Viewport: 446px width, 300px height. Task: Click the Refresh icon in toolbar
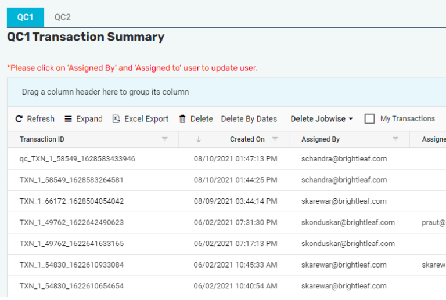point(19,119)
